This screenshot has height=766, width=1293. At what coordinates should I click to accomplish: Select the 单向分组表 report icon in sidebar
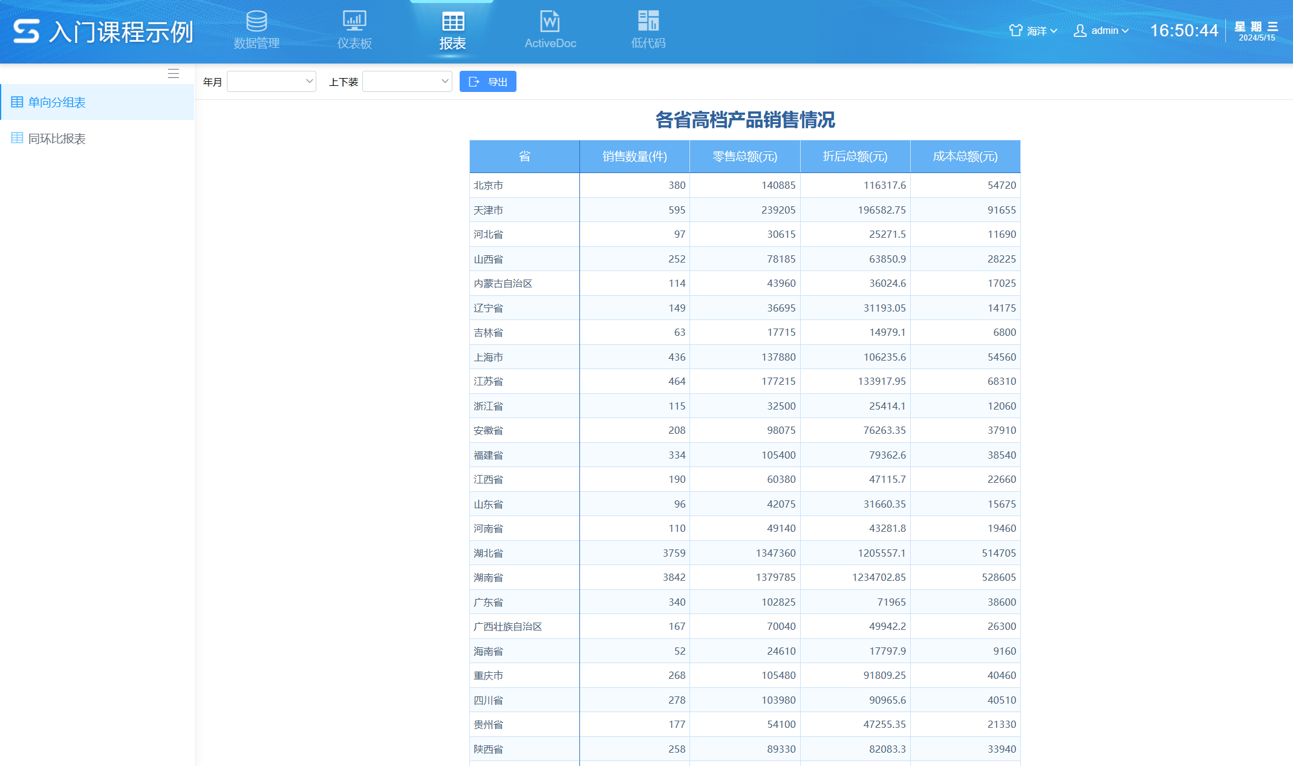pyautogui.click(x=18, y=102)
